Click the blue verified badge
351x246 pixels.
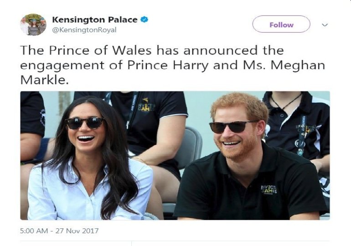(145, 20)
